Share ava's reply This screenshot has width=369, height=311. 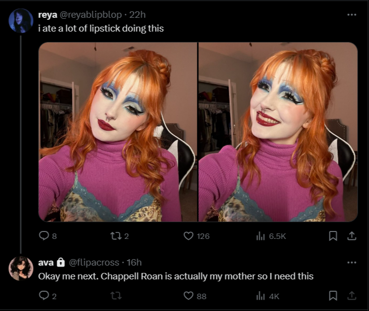coord(352,296)
